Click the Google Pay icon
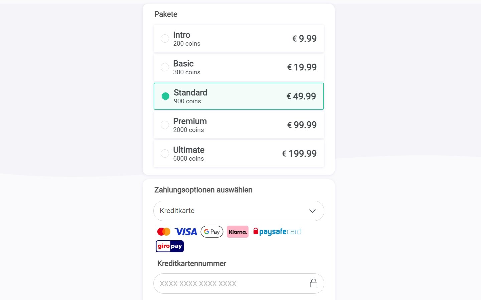This screenshot has height=300, width=481. [x=212, y=232]
